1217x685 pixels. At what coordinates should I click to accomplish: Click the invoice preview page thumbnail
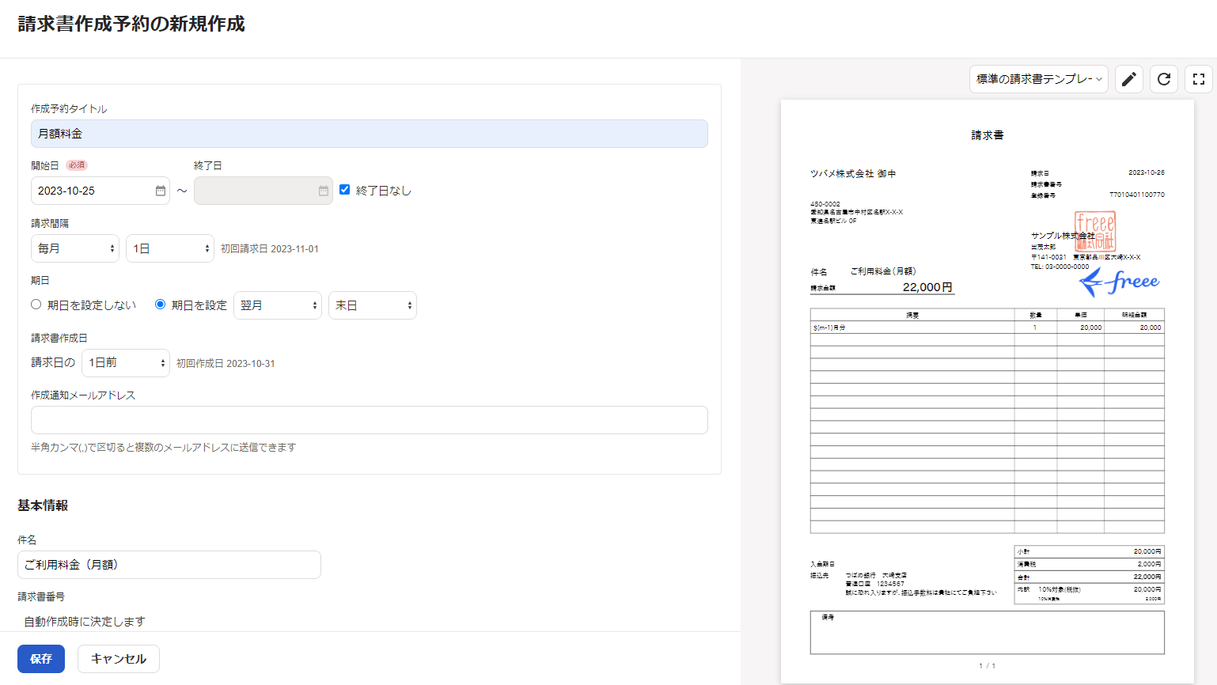point(988,391)
